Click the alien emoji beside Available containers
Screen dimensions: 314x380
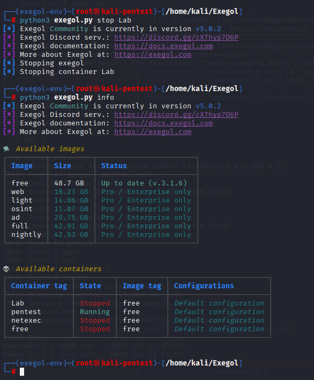click(6, 269)
